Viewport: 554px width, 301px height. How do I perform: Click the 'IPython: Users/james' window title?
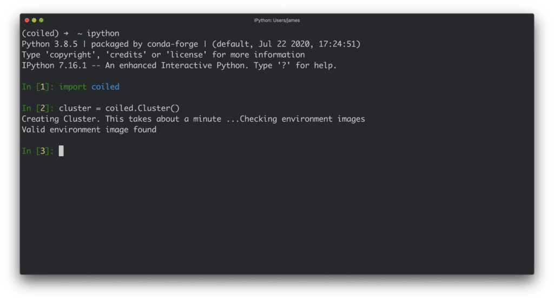[x=276, y=21]
